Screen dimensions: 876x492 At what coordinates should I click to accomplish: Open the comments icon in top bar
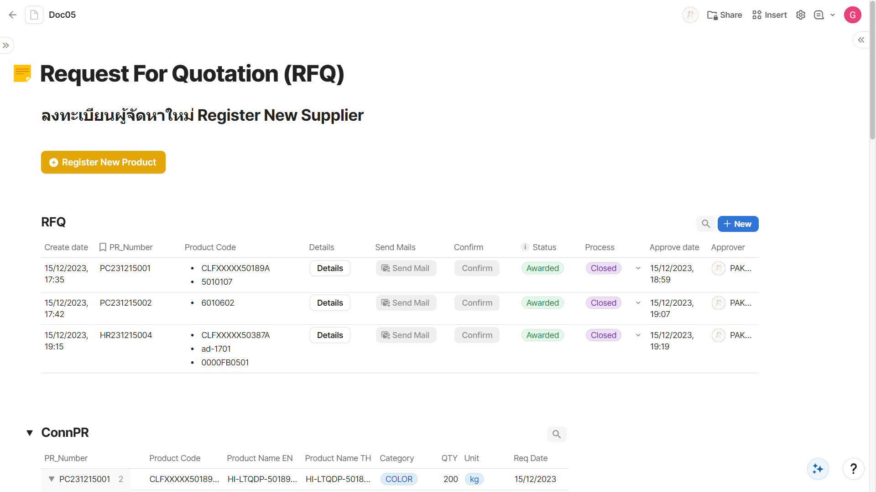[819, 15]
